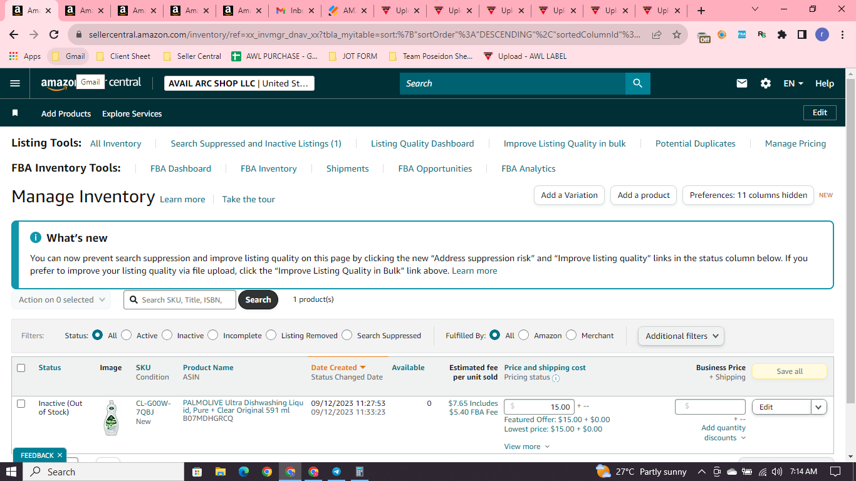Open File Explorer from the taskbar

220,472
